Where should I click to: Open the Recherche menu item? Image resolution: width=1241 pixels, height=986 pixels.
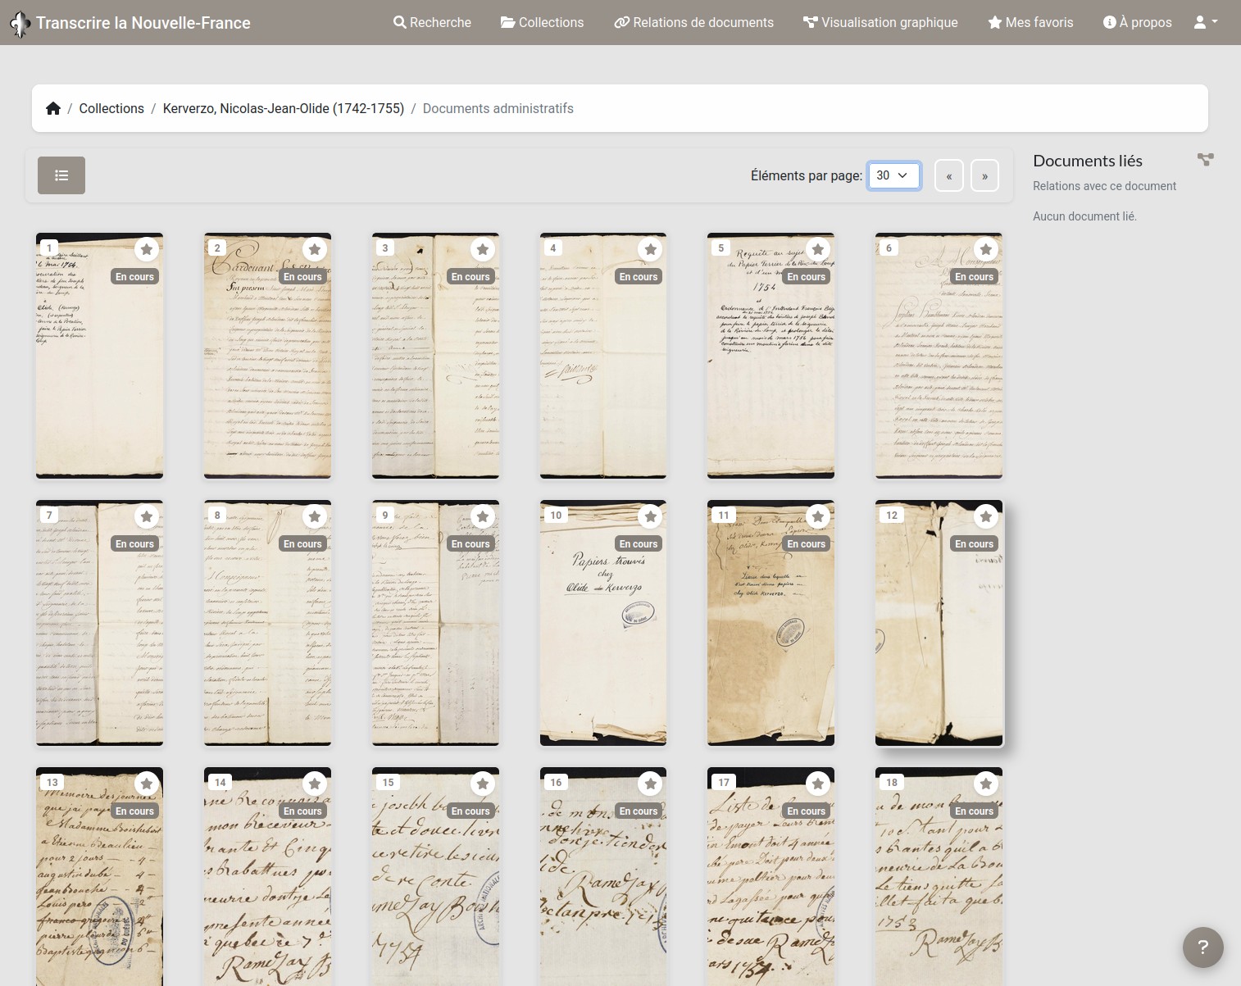click(432, 22)
